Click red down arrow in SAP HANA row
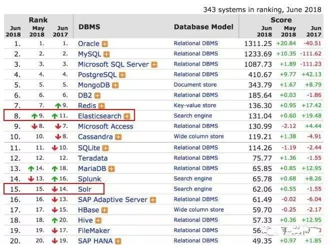The height and width of the screenshot is (245, 328). pyautogui.click(x=54, y=241)
